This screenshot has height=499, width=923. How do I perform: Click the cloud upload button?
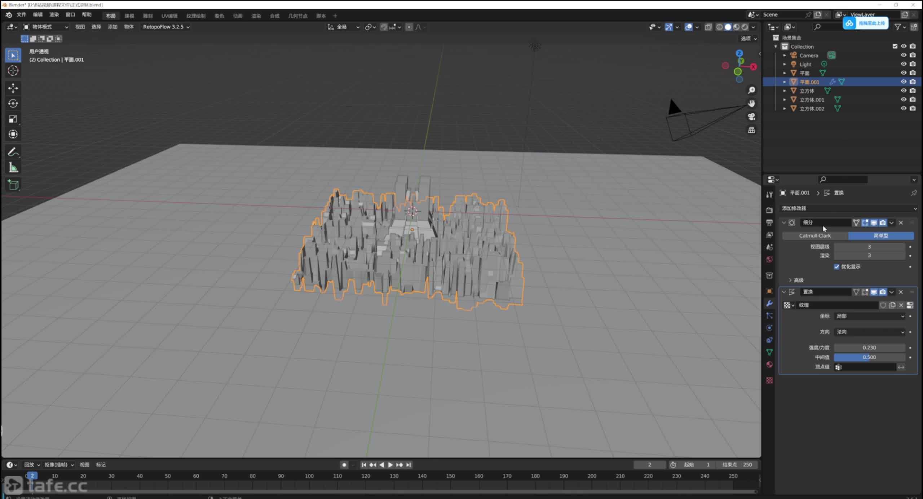point(865,23)
